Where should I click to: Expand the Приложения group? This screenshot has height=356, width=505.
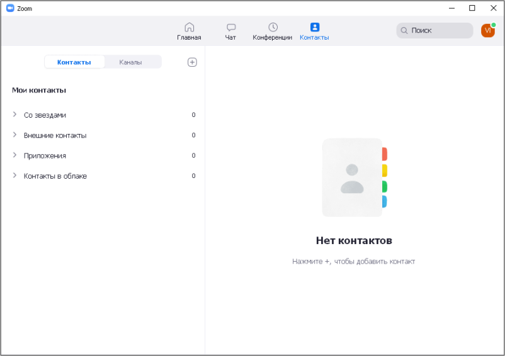pyautogui.click(x=15, y=155)
